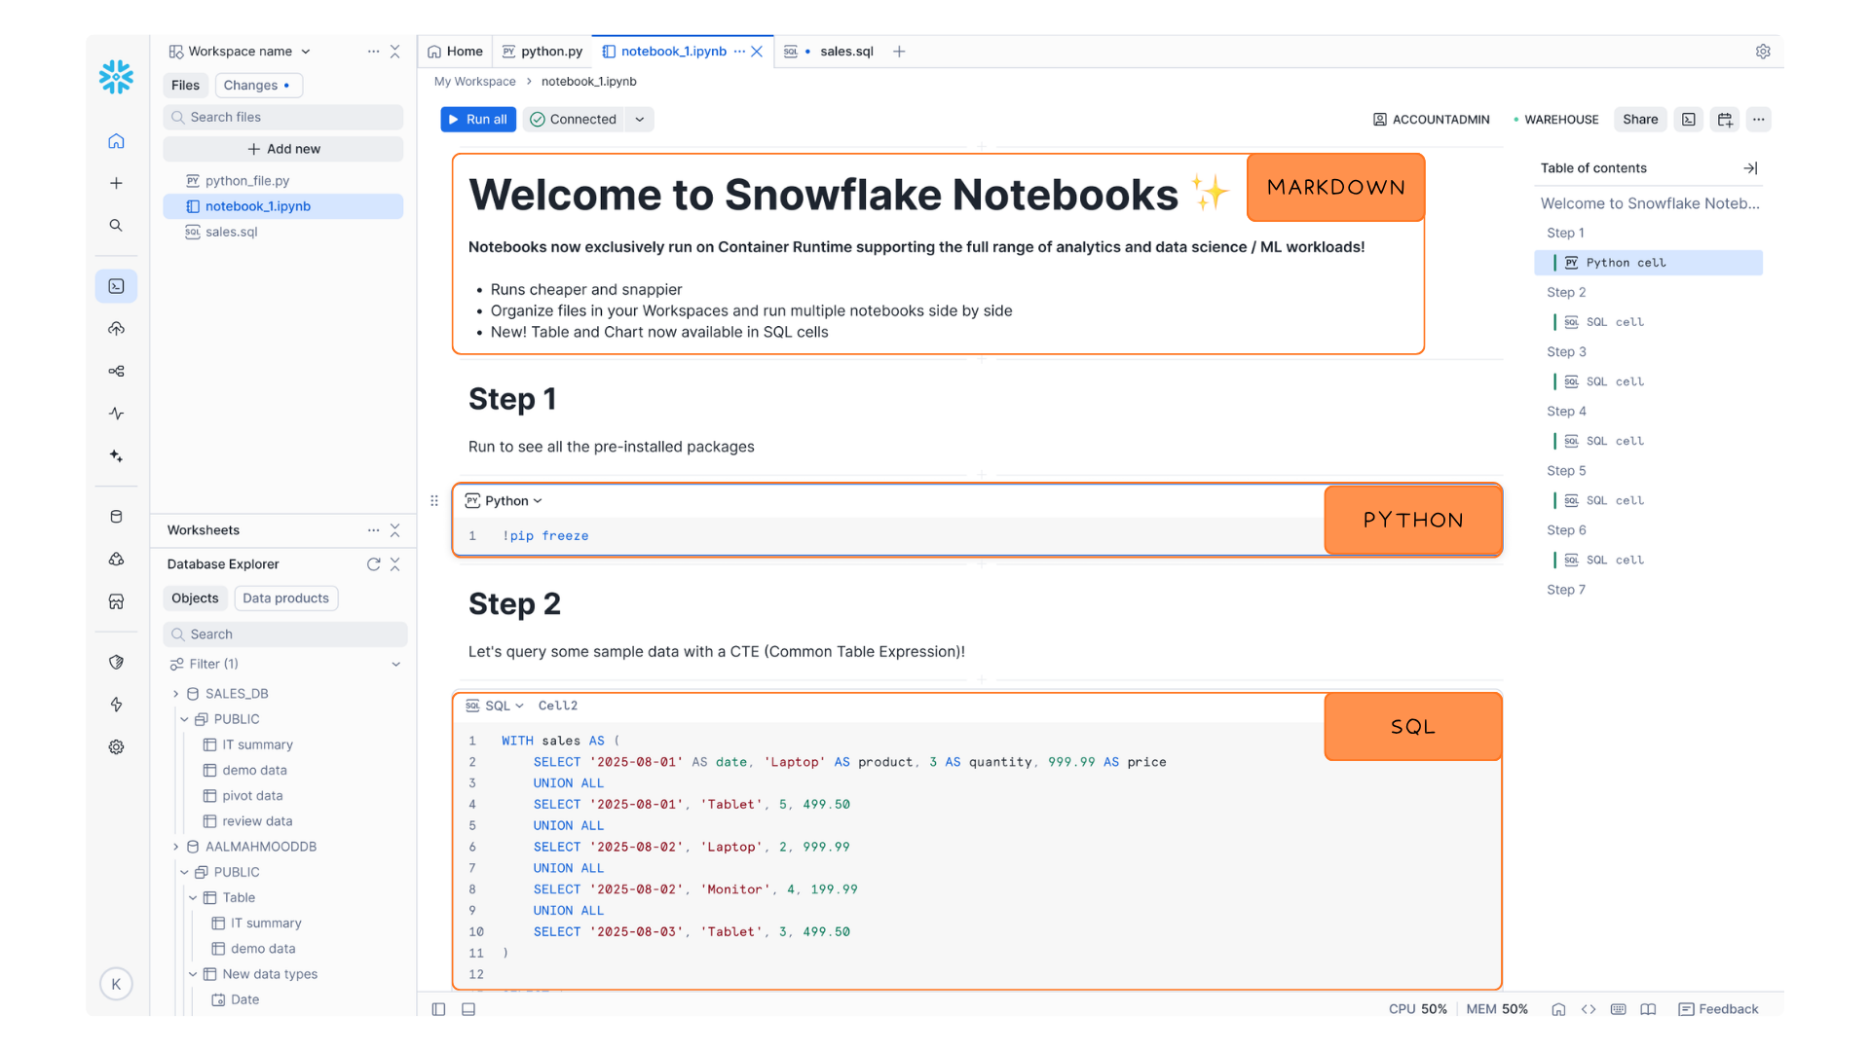Open notebook more options ellipsis in toolbar
Screen dimensions: 1870x1051
[1758, 120]
